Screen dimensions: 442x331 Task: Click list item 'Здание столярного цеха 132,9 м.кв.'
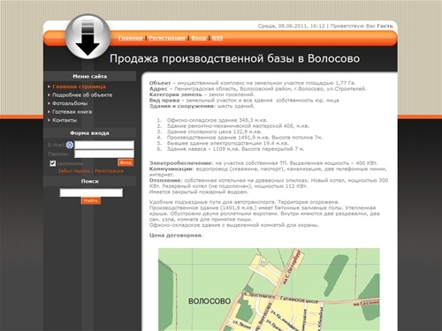214,132
